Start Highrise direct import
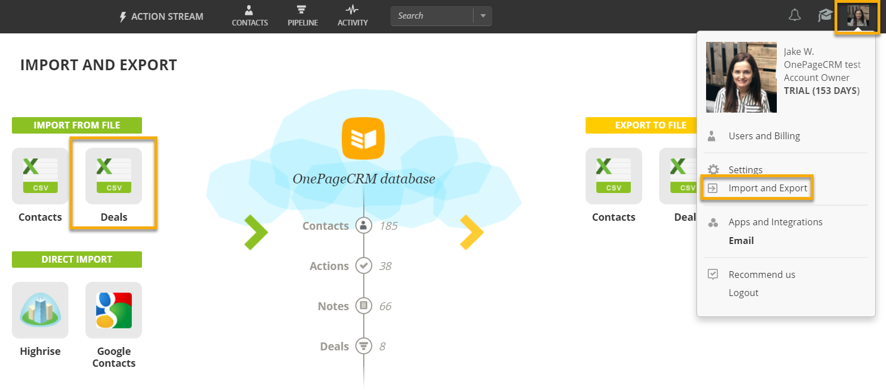Screen dimensions: 886x390 [40, 310]
